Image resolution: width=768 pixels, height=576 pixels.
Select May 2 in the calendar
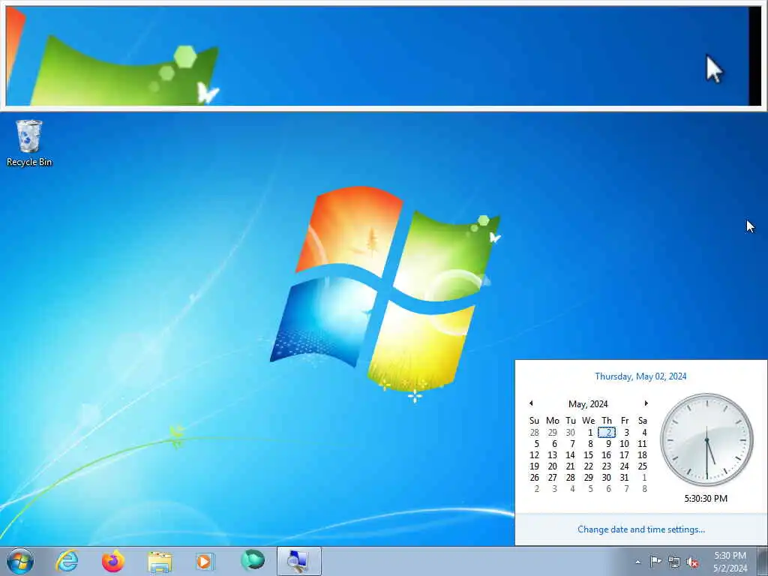point(606,433)
